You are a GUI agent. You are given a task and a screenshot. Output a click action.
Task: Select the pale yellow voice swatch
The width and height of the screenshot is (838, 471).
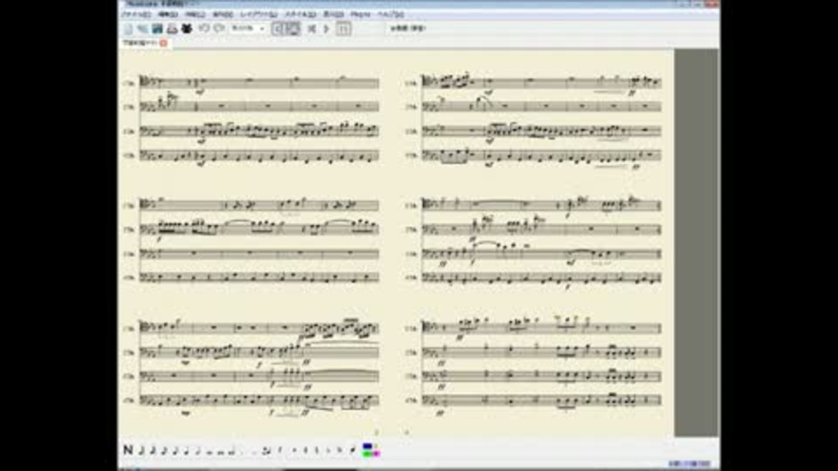[x=377, y=446]
